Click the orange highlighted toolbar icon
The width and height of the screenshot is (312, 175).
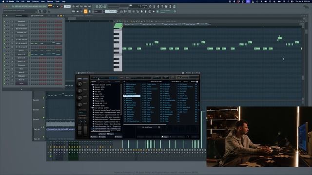pyautogui.click(x=86, y=12)
